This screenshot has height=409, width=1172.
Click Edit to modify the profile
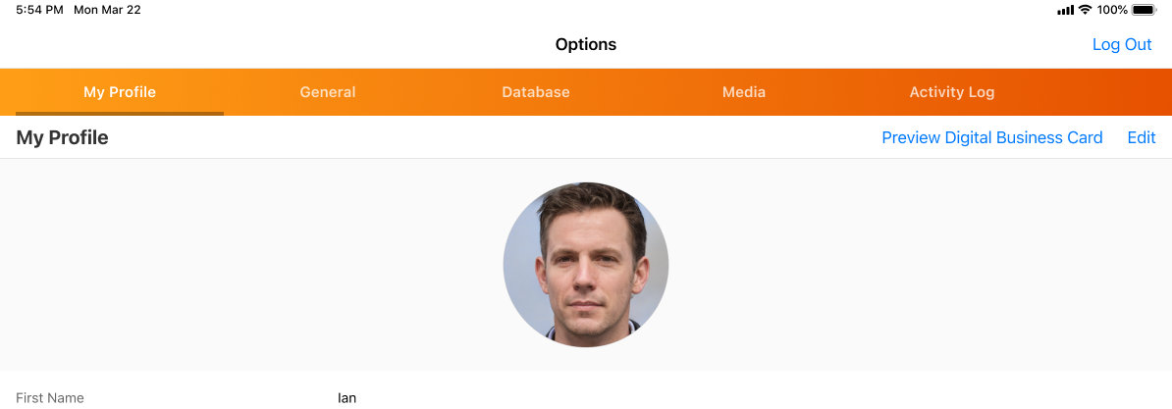tap(1141, 137)
